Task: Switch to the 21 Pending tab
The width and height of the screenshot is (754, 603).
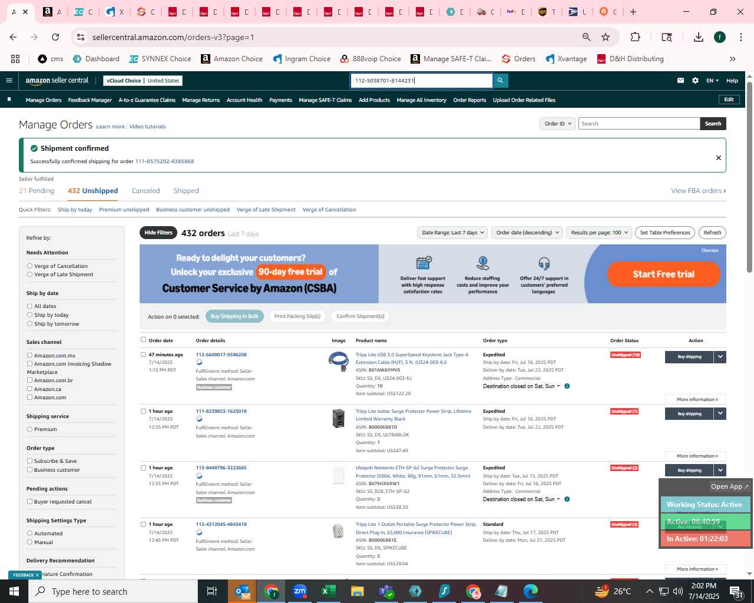Action: 37,191
